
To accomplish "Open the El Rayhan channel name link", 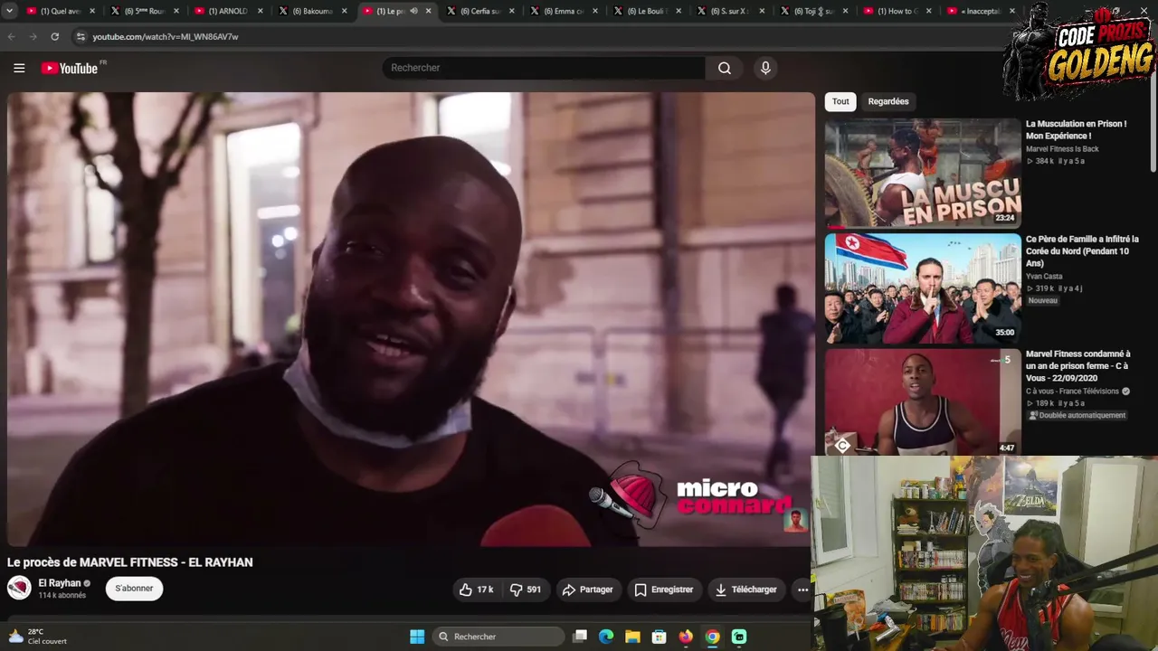I will click(60, 583).
